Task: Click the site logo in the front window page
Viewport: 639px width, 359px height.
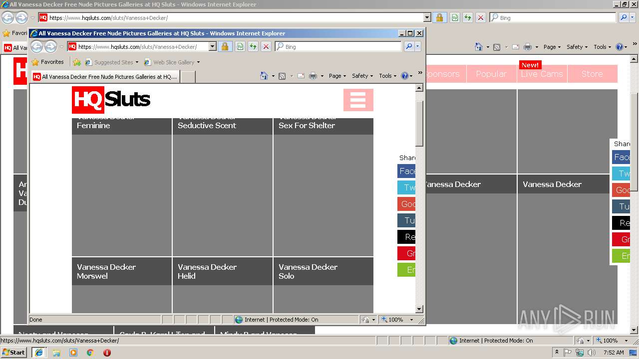Action: pos(111,100)
